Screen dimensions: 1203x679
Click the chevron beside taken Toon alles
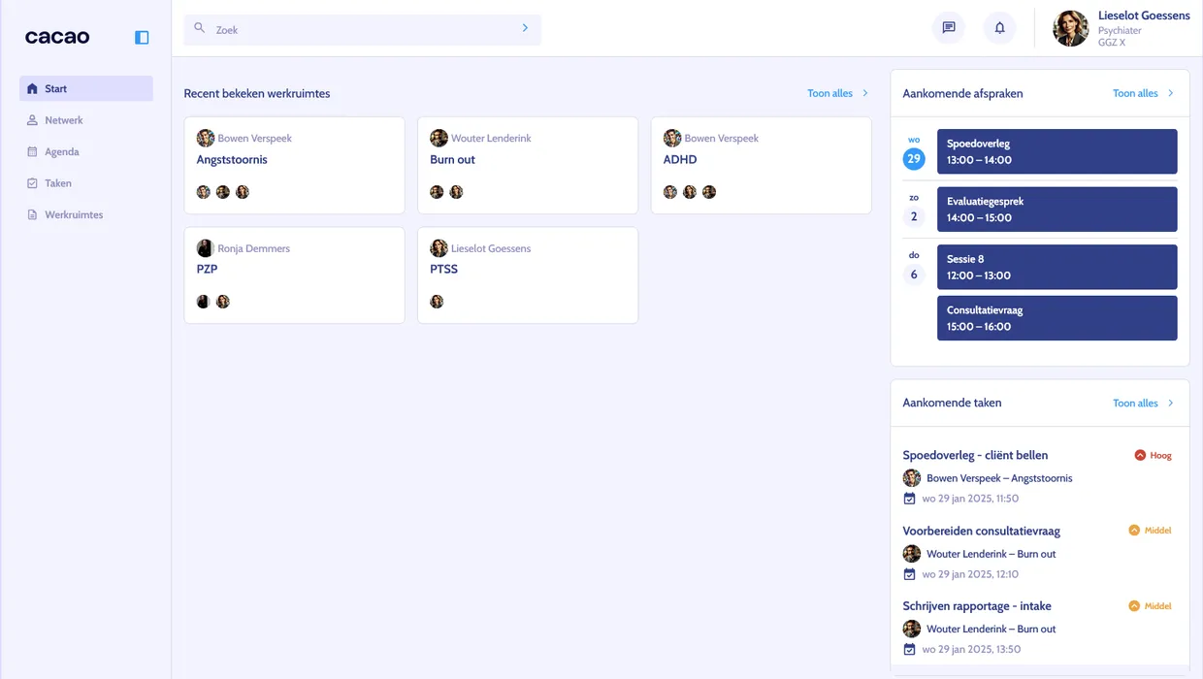point(1171,403)
